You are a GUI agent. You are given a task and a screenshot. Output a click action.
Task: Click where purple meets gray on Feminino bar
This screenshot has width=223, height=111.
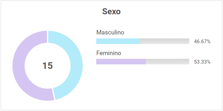tap(146, 62)
